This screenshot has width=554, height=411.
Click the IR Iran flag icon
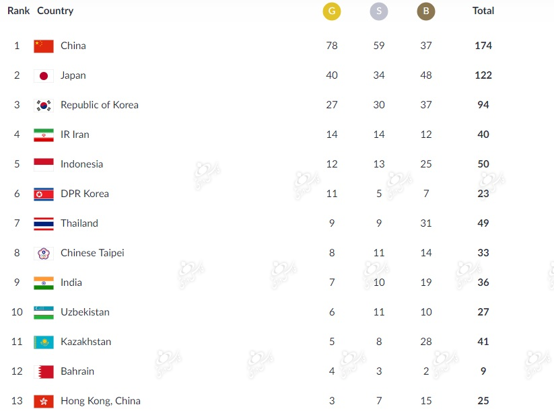click(x=44, y=135)
